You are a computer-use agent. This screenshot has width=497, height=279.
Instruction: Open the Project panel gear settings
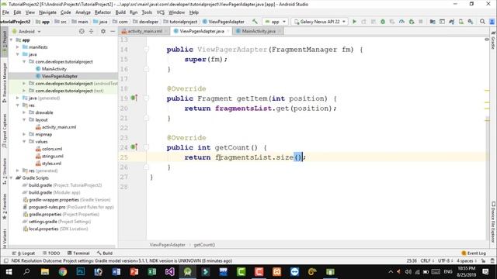(103, 31)
